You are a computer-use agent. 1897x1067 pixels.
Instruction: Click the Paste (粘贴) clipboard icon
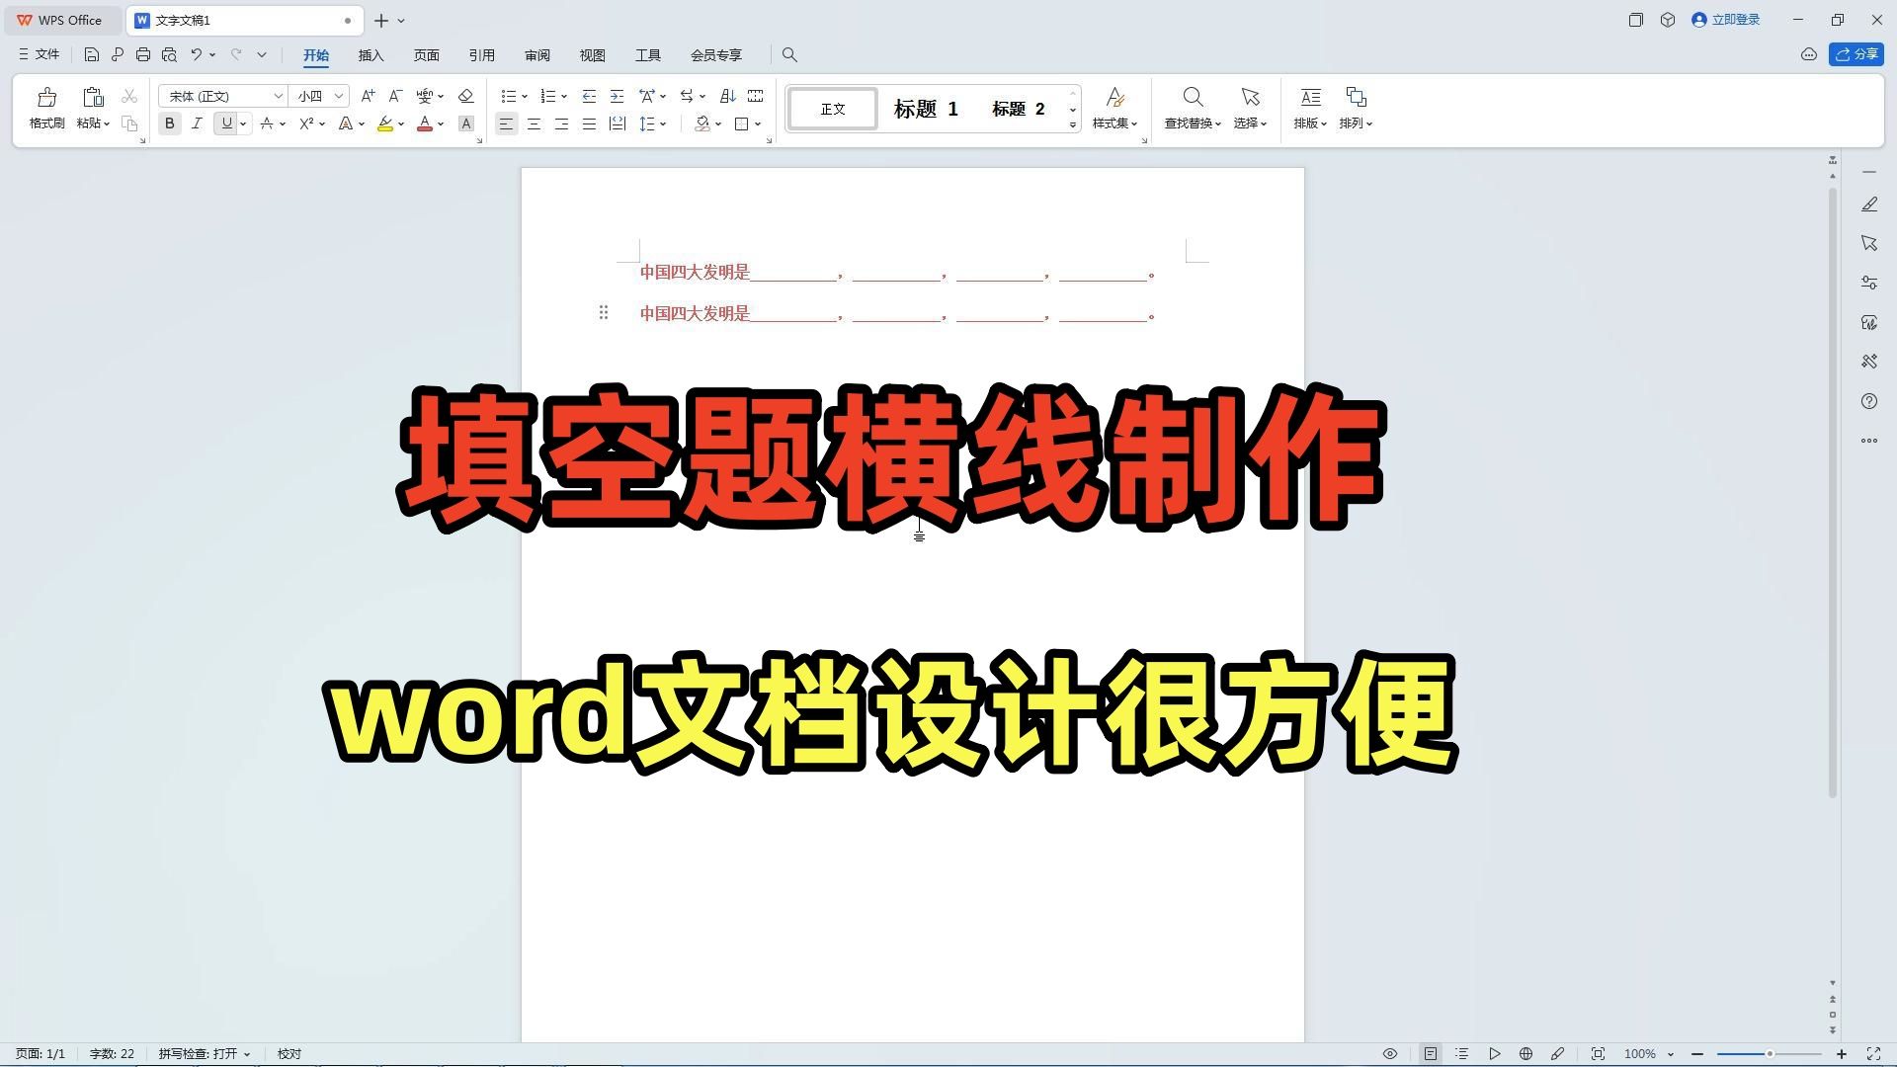(93, 97)
